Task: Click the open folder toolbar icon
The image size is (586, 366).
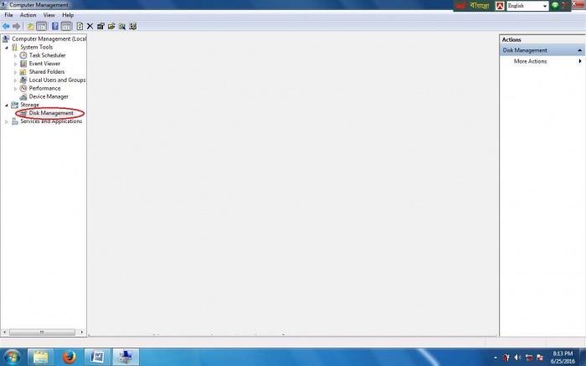Action: pyautogui.click(x=111, y=26)
